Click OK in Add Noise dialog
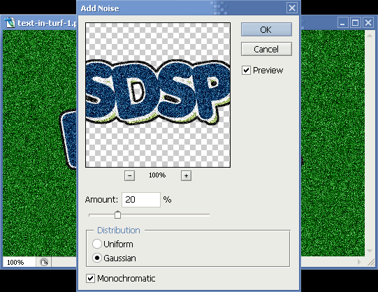378x292 pixels. 266,29
